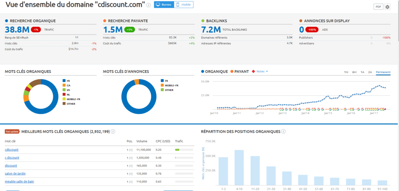Click the Mots clés organiques donut chart
Image resolution: width=399 pixels, height=191 pixels.
41,97
